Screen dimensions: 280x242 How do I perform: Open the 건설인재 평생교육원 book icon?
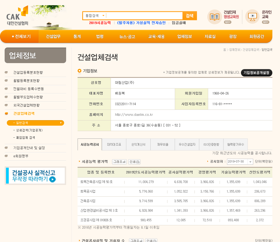point(214,17)
